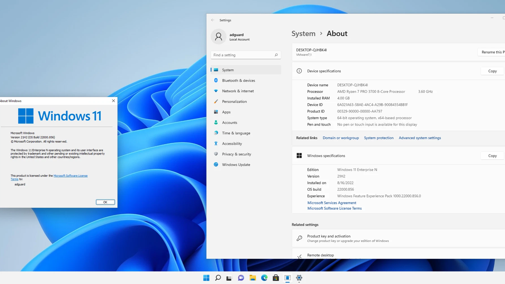The width and height of the screenshot is (505, 284).
Task: Open Privacy & security settings
Action: pyautogui.click(x=246, y=154)
